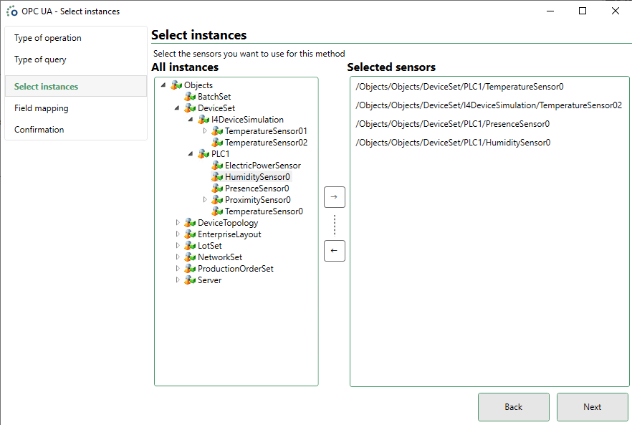Switch to the Confirmation step

pos(39,130)
